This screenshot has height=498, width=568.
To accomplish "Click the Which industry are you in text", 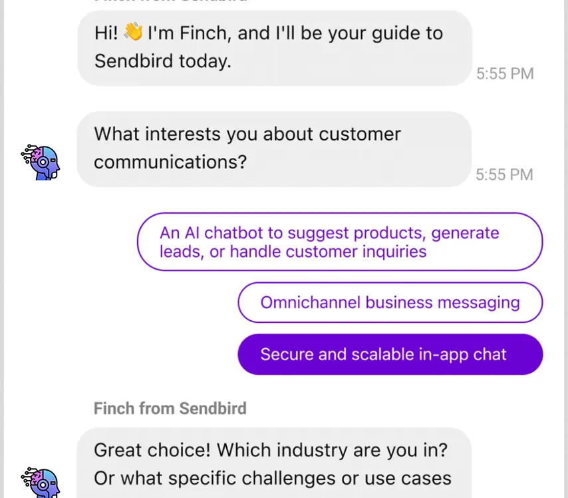I will point(333,449).
